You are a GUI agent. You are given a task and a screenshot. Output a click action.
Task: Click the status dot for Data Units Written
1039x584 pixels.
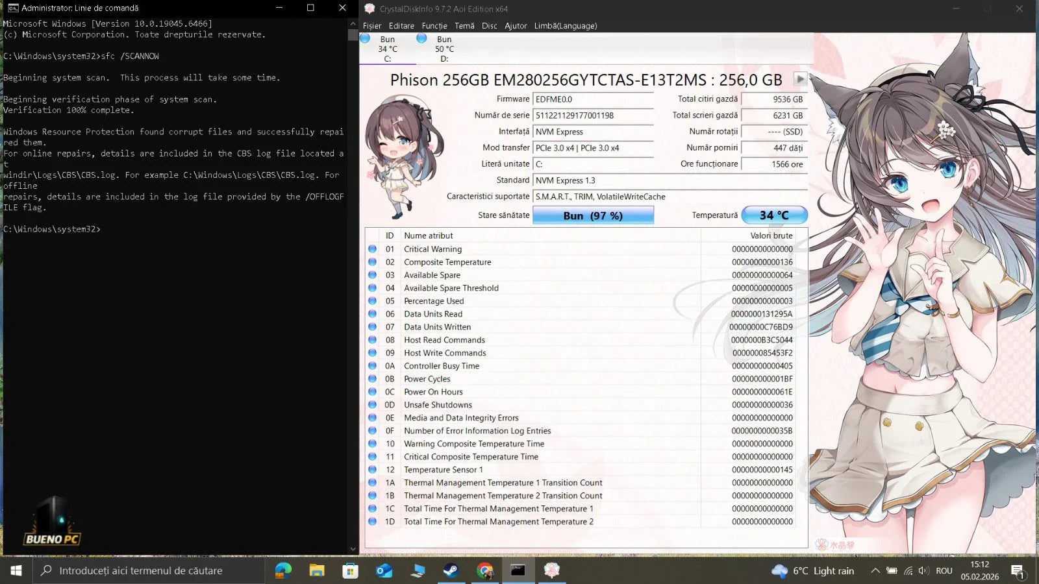tap(372, 326)
